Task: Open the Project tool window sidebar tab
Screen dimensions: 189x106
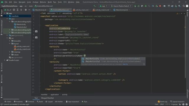Action: click(1, 13)
